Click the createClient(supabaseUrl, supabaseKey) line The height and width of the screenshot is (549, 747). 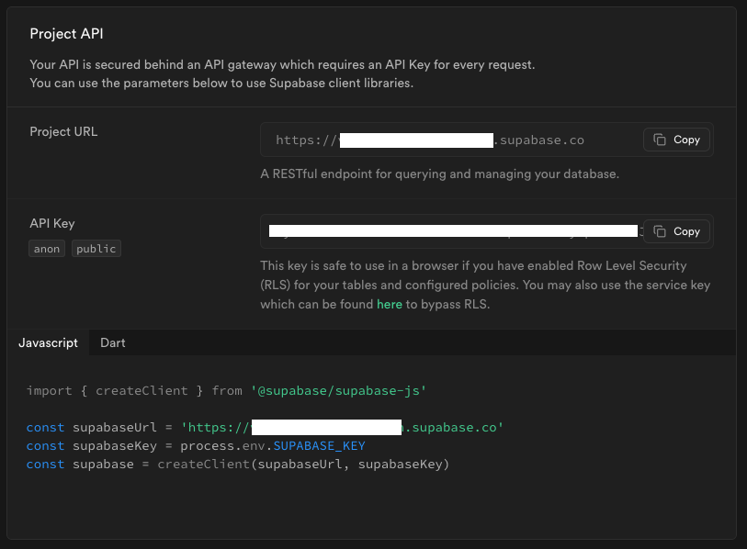[x=238, y=465]
